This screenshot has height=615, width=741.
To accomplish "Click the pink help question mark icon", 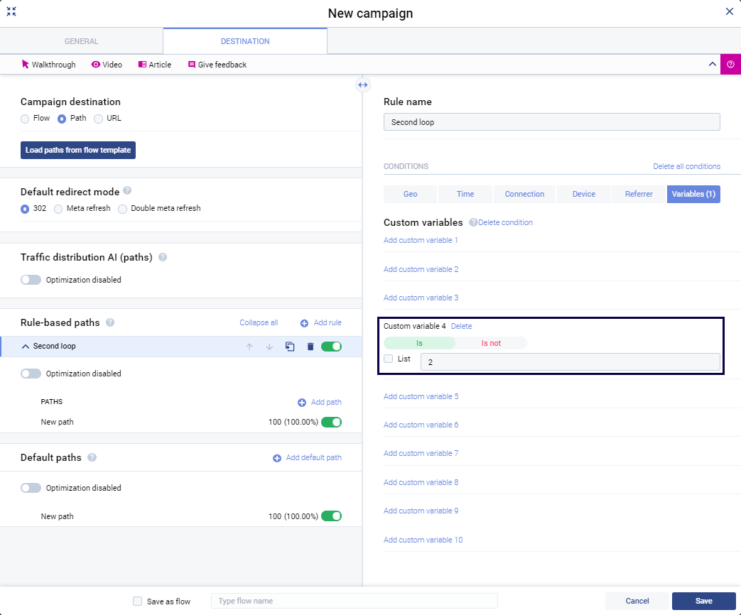I will [730, 64].
